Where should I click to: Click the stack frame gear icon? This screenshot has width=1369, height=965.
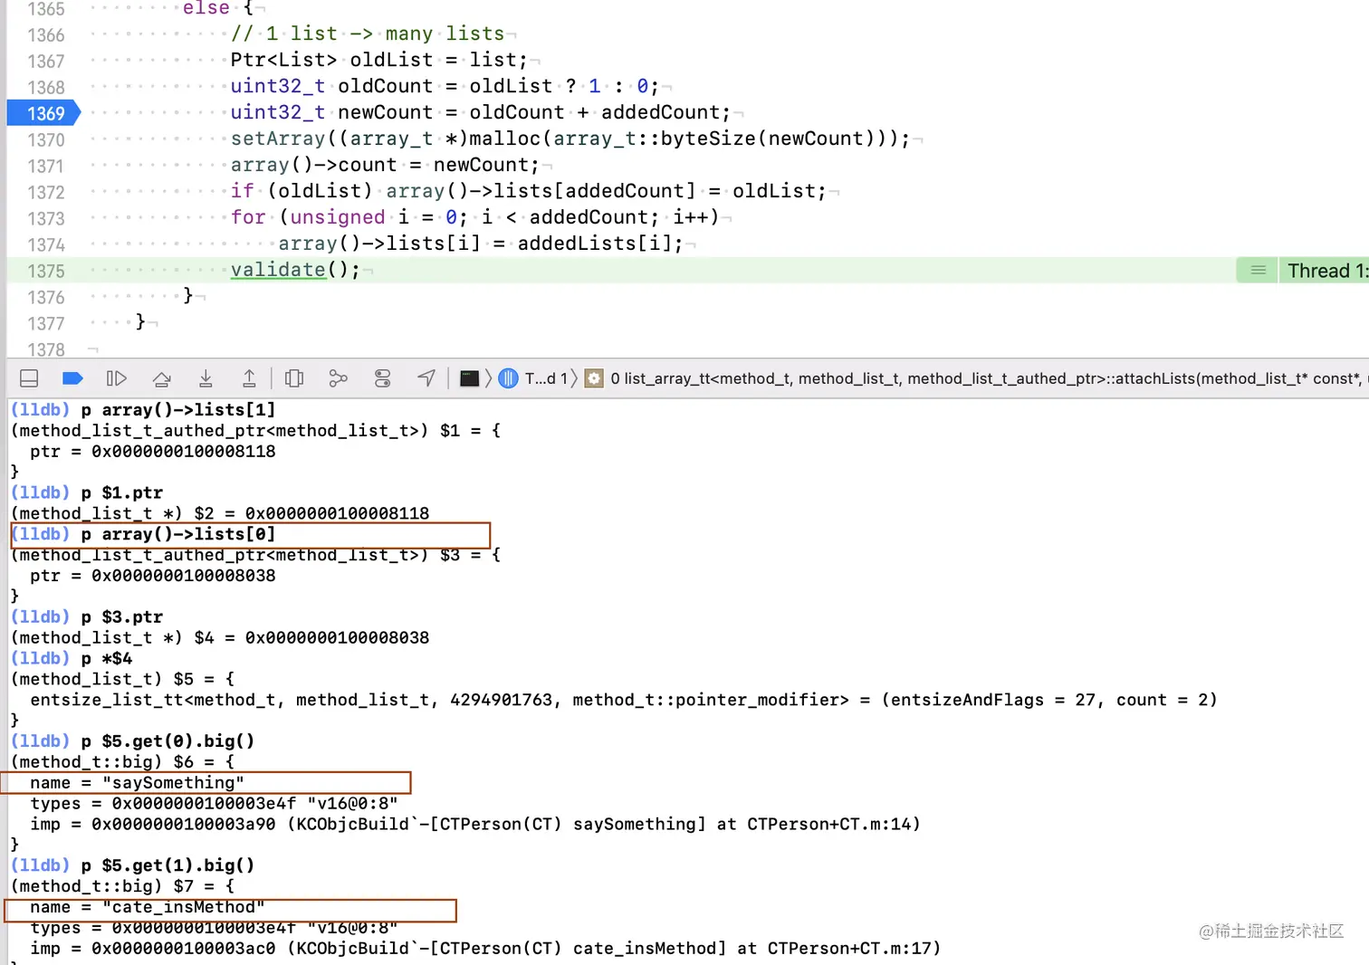point(594,378)
